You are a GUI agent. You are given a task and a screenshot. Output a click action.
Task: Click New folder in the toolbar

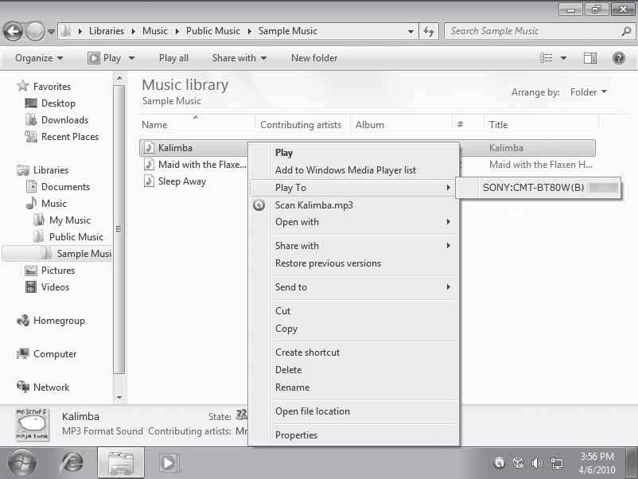314,58
